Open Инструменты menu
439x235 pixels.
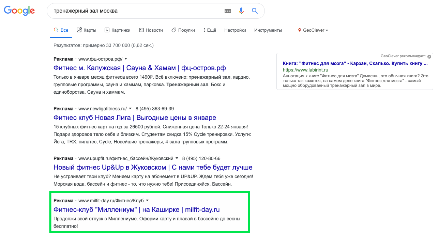tap(268, 30)
